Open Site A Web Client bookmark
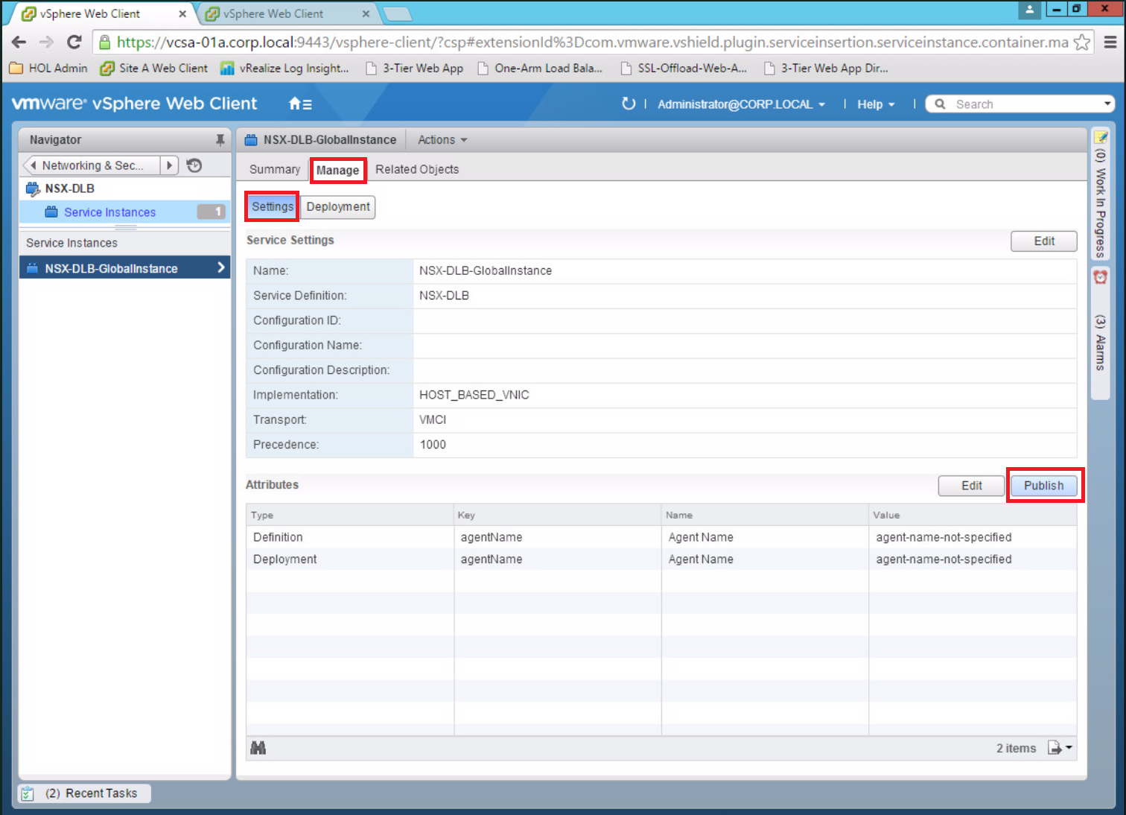The height and width of the screenshot is (815, 1126). 154,68
